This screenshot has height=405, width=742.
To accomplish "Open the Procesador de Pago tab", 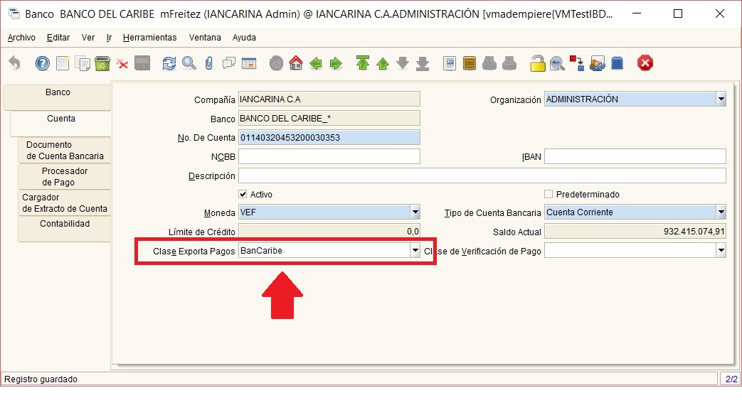I will 64,177.
